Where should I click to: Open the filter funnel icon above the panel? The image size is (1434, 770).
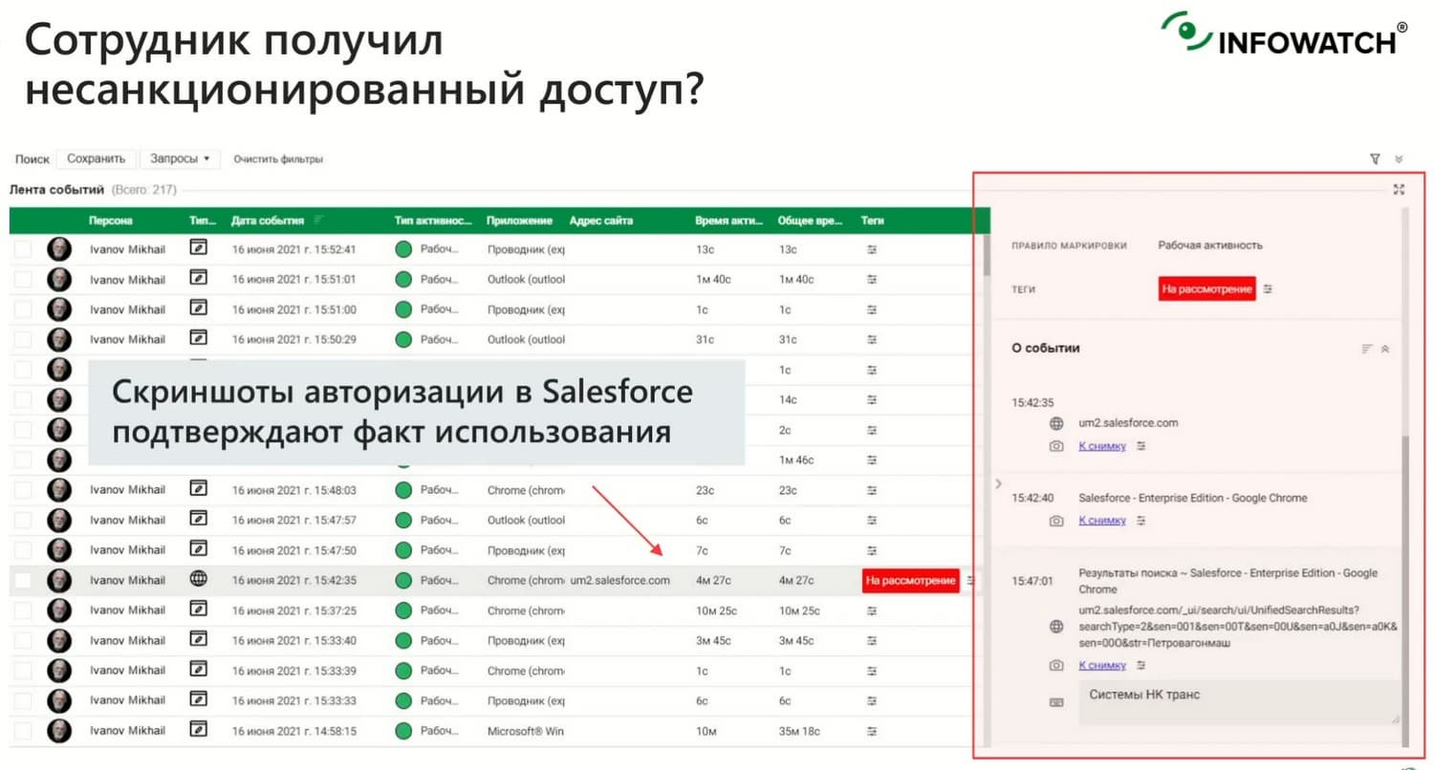point(1375,159)
